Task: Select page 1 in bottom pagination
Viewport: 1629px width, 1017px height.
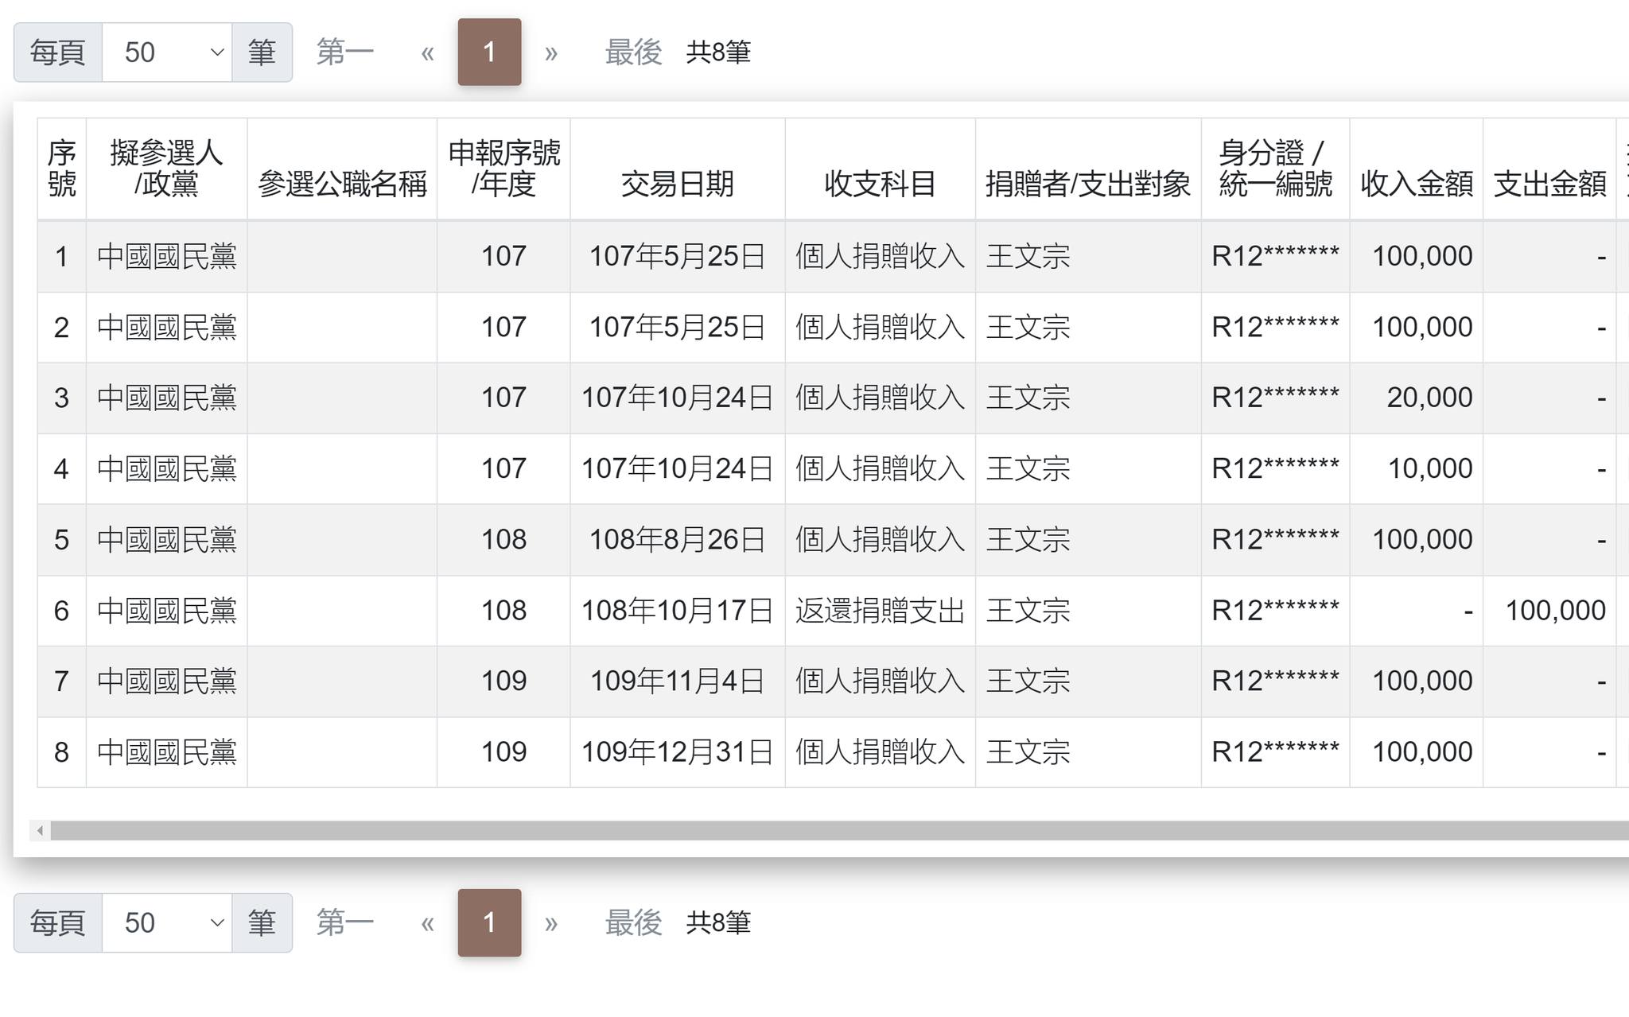Action: point(489,922)
